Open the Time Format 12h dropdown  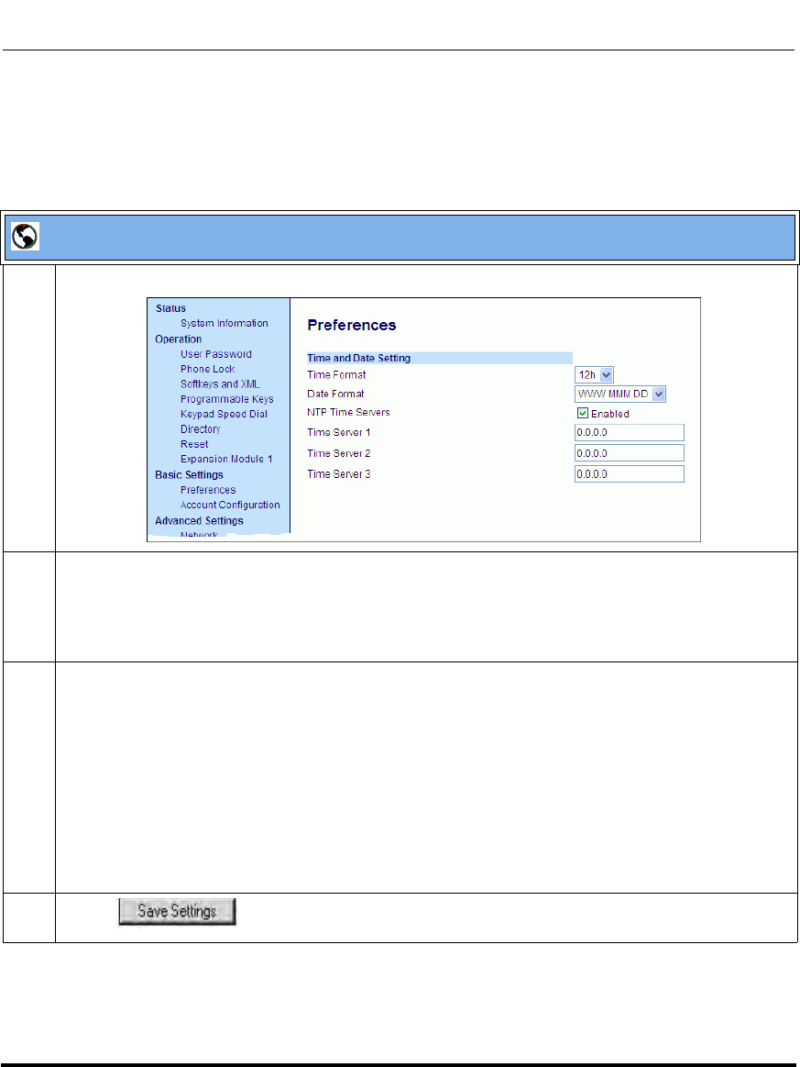click(594, 375)
